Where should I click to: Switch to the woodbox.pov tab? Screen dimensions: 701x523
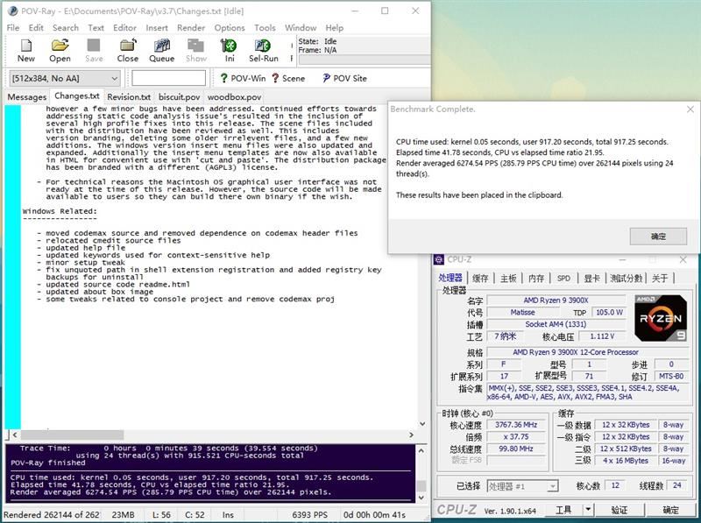pyautogui.click(x=234, y=97)
